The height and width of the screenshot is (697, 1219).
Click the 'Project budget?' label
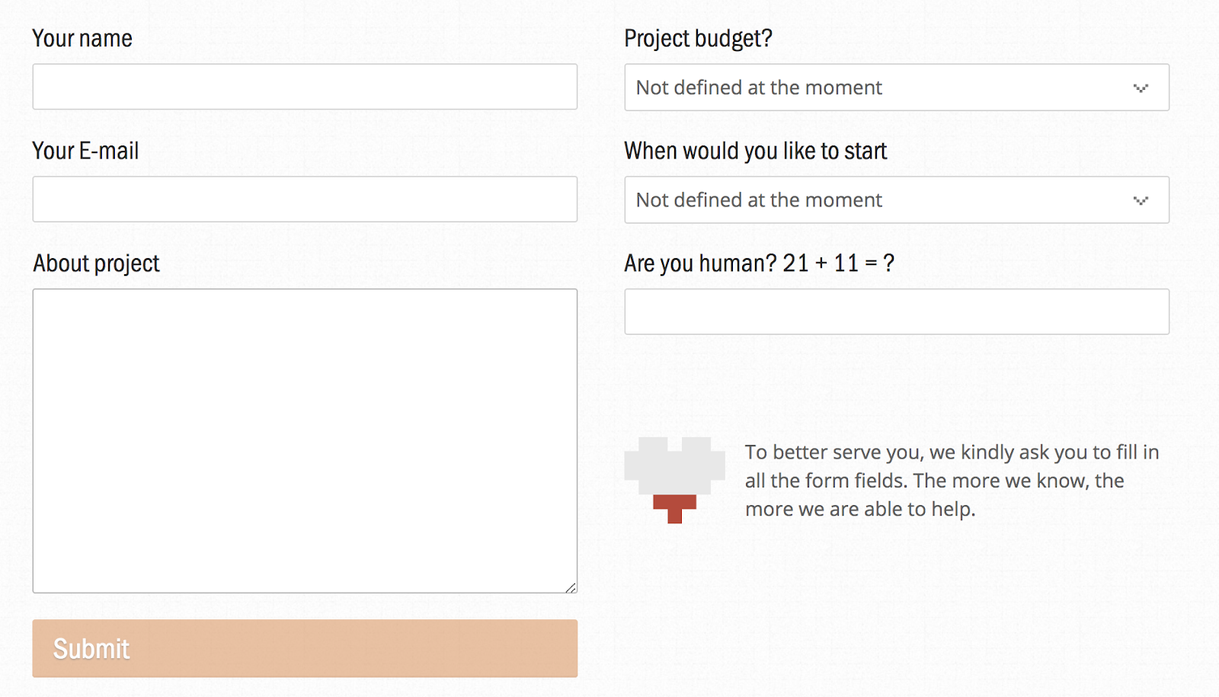(x=698, y=39)
